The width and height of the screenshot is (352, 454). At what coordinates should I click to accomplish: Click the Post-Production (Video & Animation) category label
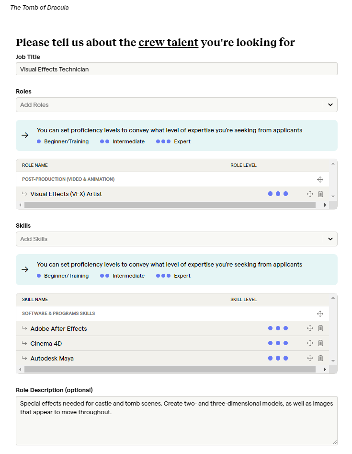[x=68, y=179]
